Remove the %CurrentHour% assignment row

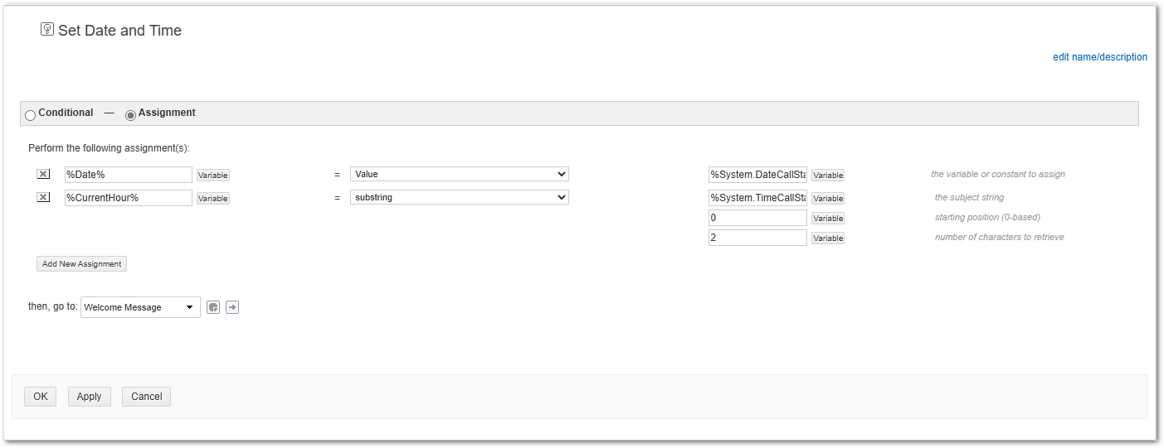(x=43, y=198)
